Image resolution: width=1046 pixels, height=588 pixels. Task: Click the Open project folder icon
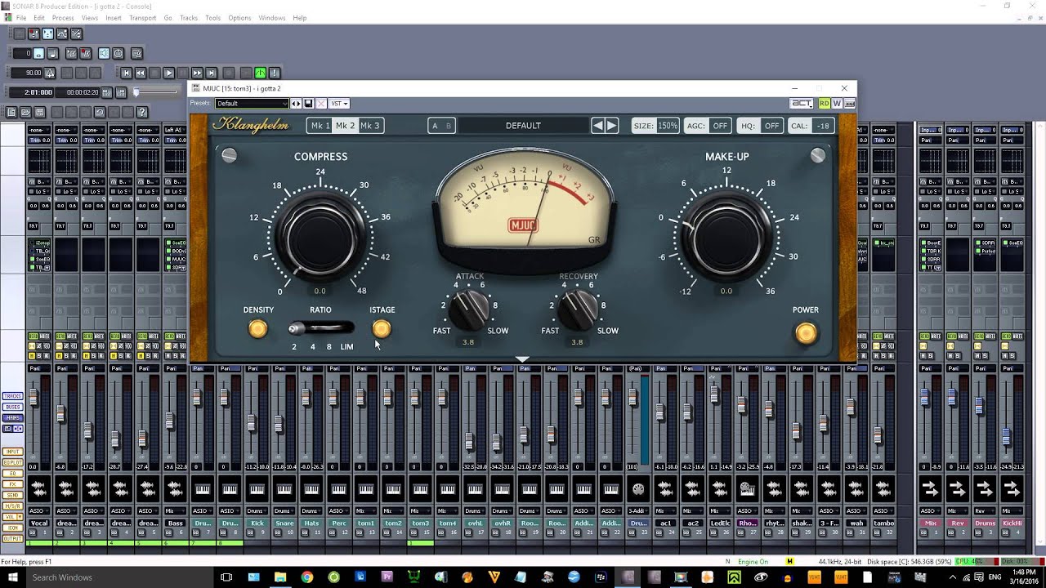coord(25,112)
